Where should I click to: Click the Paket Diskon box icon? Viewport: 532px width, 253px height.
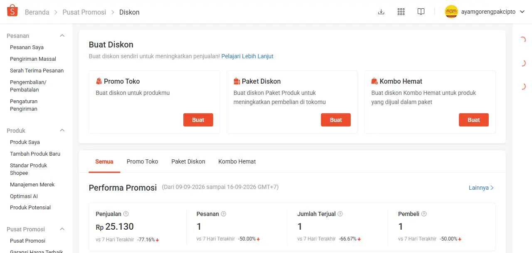237,81
